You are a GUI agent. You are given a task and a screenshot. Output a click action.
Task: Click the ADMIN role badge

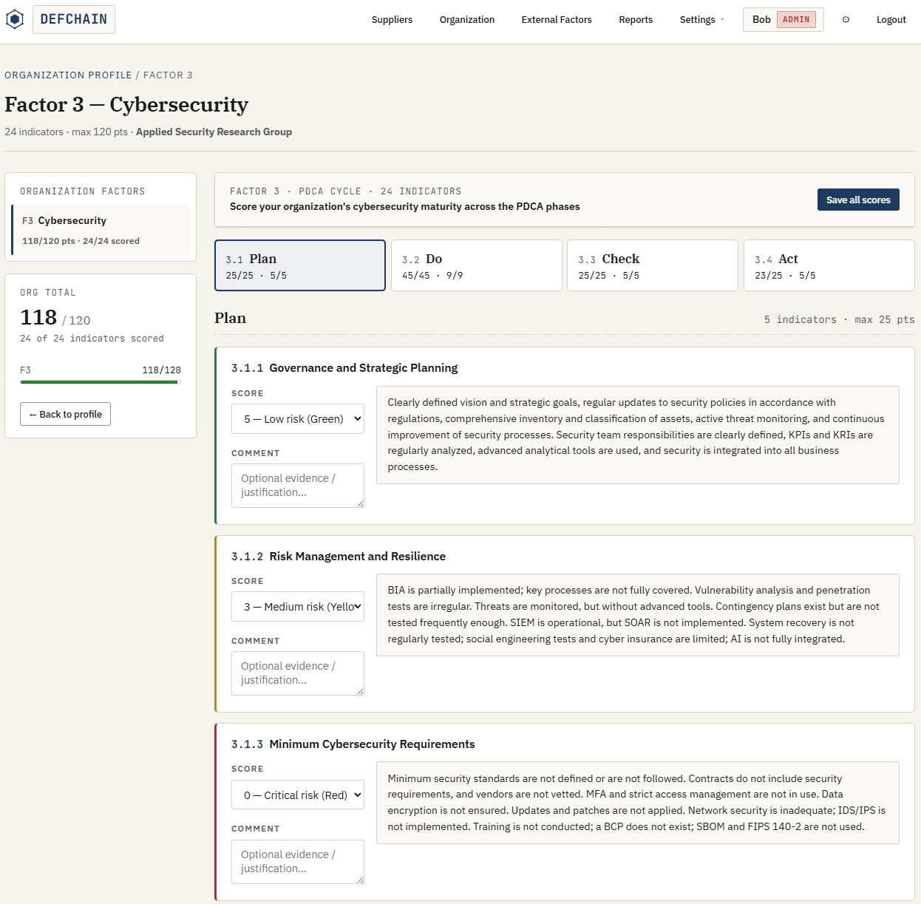click(796, 20)
